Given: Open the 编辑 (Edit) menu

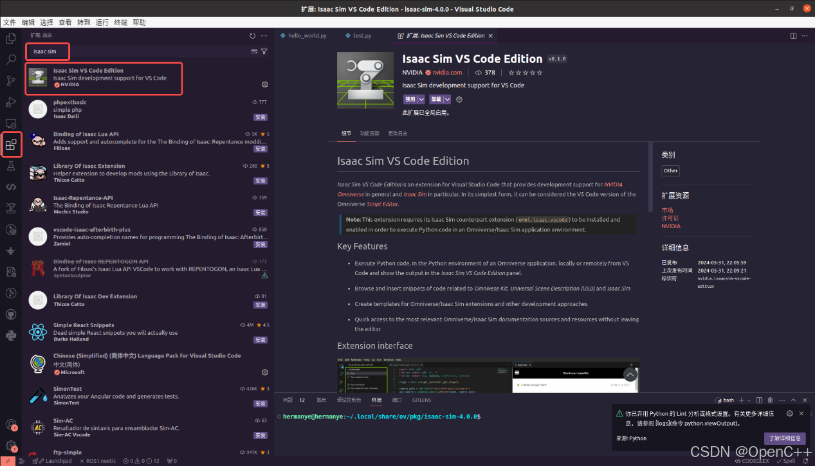Looking at the screenshot, I should tap(28, 22).
